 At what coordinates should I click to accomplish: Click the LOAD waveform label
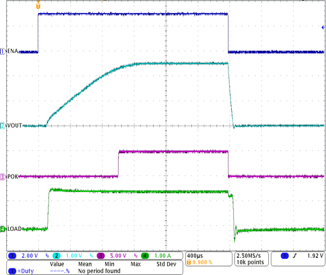click(x=15, y=229)
